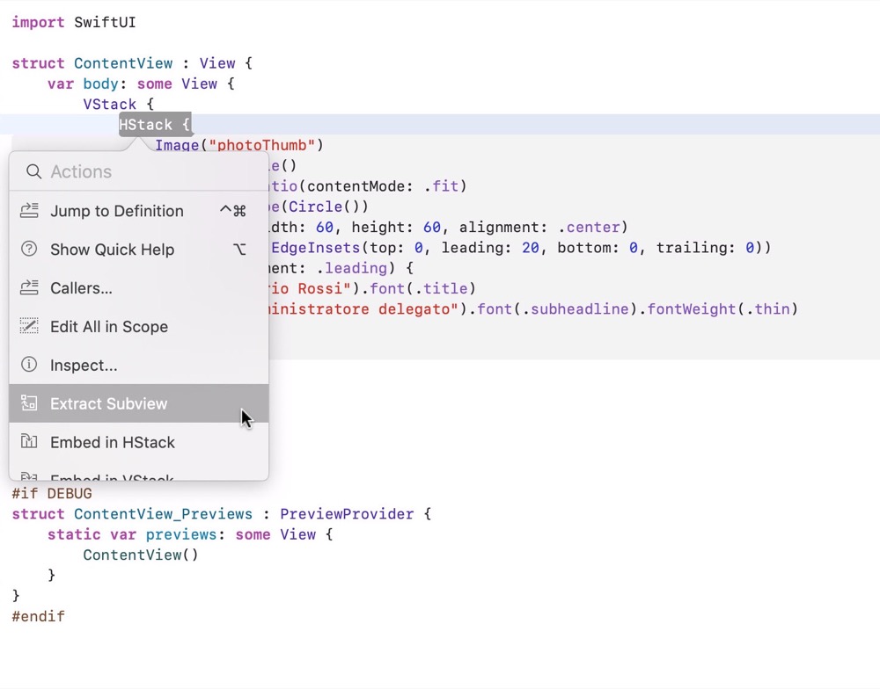Image resolution: width=880 pixels, height=689 pixels.
Task: Click PreviewProvider type name
Action: [x=347, y=514]
